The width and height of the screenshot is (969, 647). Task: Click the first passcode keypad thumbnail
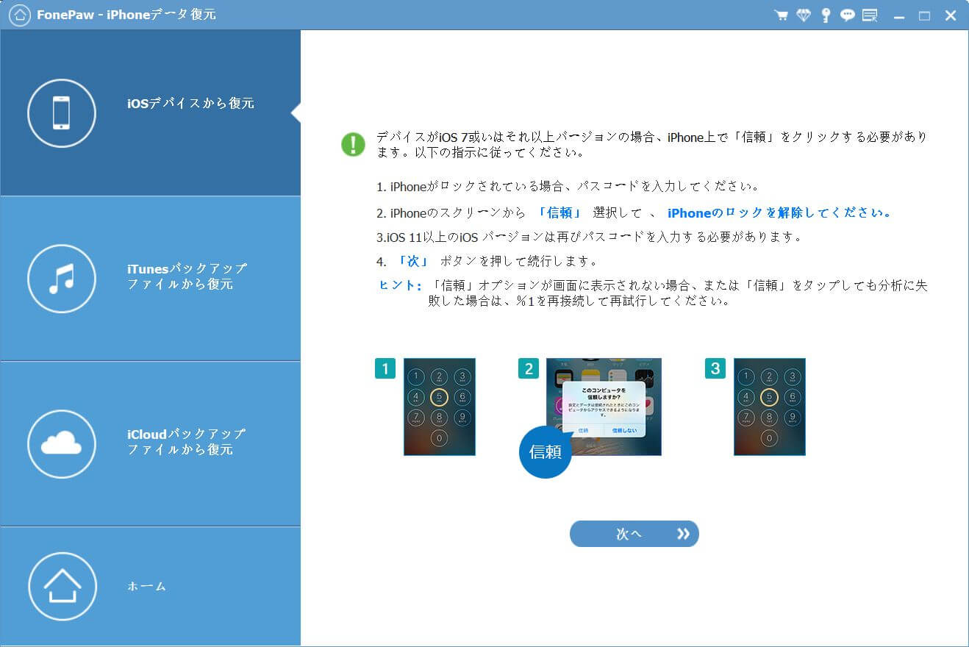440,407
